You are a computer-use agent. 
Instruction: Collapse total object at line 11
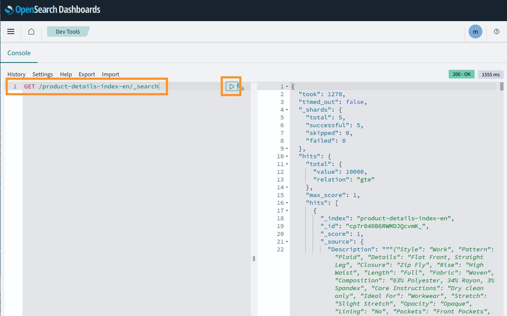287,164
